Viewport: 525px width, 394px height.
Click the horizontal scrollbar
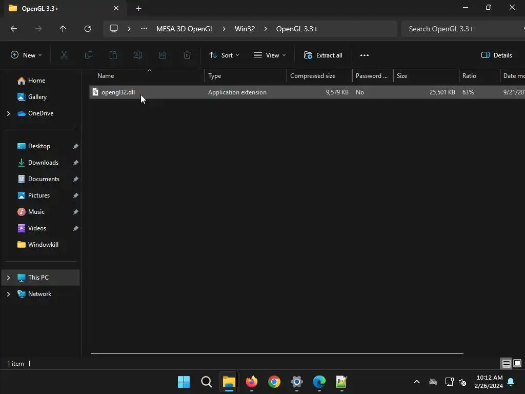pyautogui.click(x=277, y=353)
